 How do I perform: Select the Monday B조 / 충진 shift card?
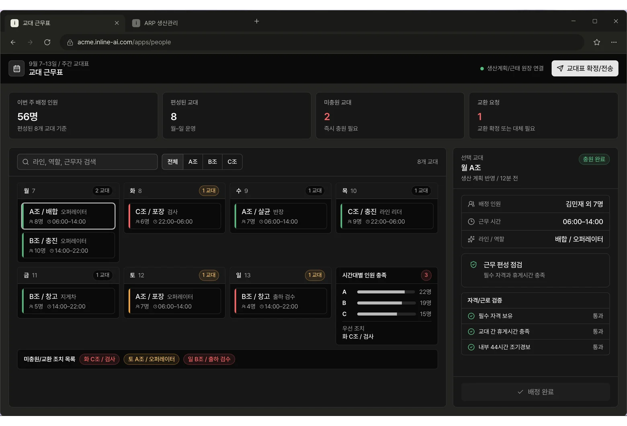(x=68, y=245)
